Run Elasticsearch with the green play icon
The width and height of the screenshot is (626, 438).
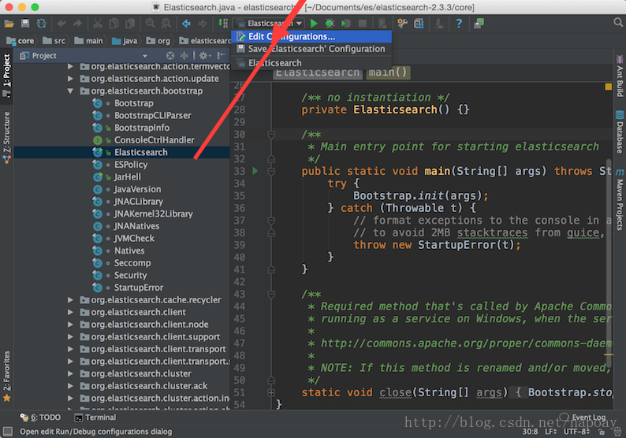click(314, 24)
